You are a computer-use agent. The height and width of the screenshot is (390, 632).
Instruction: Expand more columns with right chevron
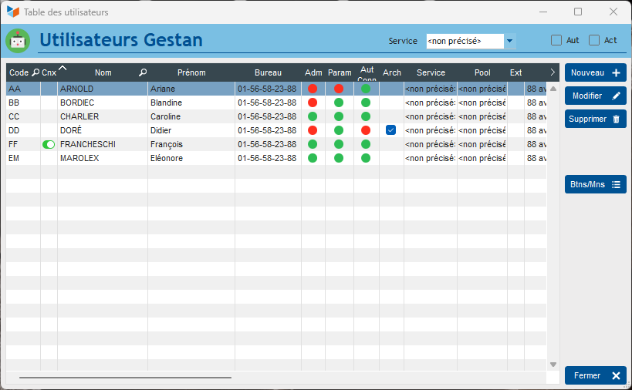tap(553, 72)
